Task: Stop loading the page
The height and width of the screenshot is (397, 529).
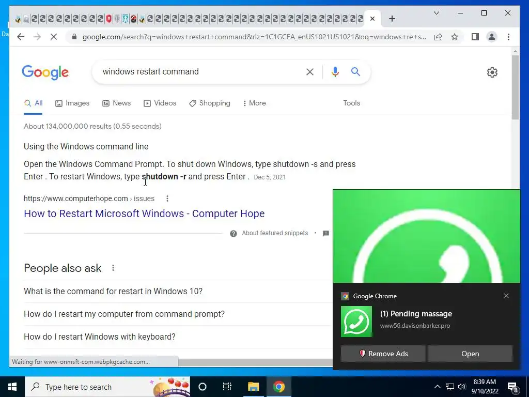Action: coord(54,37)
